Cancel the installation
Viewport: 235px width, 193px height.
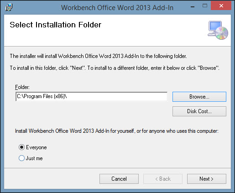click(119, 179)
